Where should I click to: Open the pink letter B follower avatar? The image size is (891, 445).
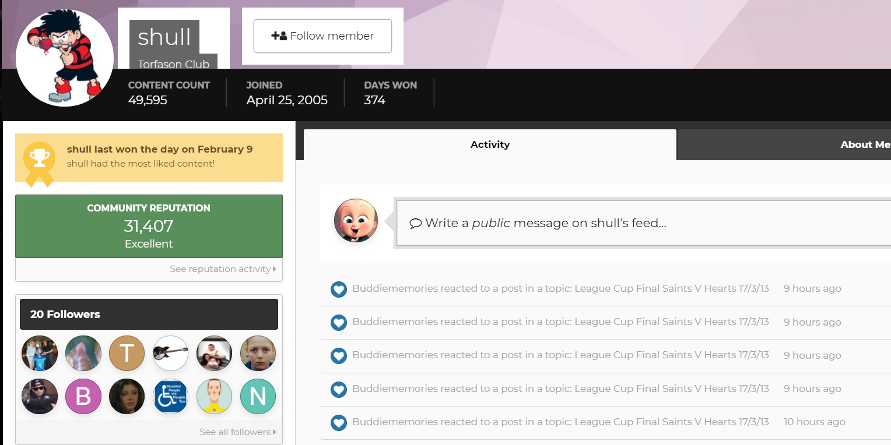(83, 397)
